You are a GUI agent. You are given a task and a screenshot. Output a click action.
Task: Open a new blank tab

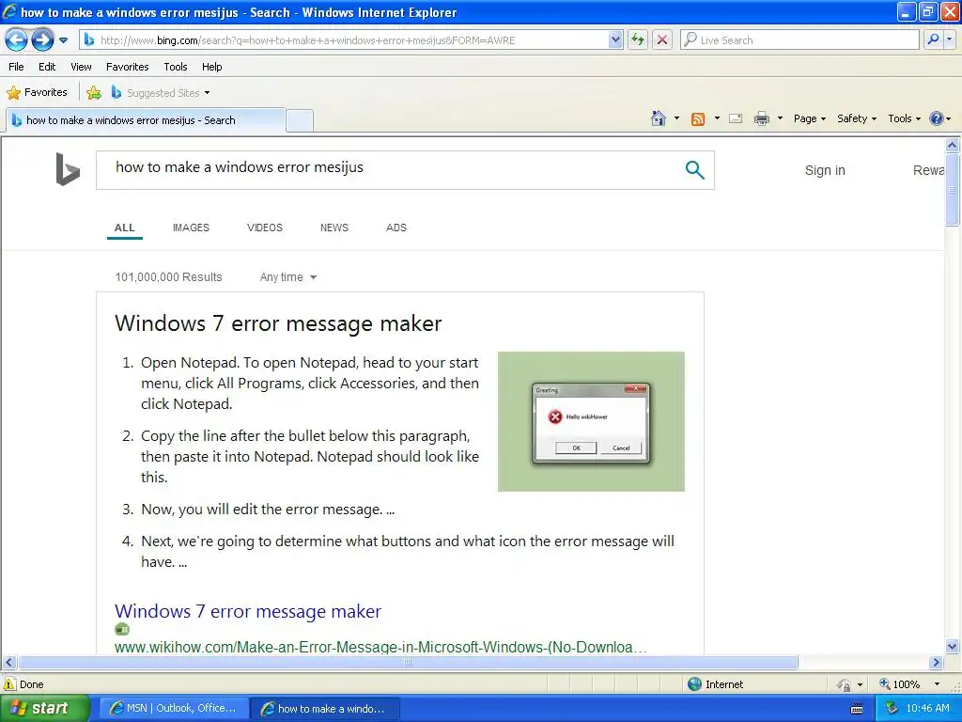tap(300, 120)
